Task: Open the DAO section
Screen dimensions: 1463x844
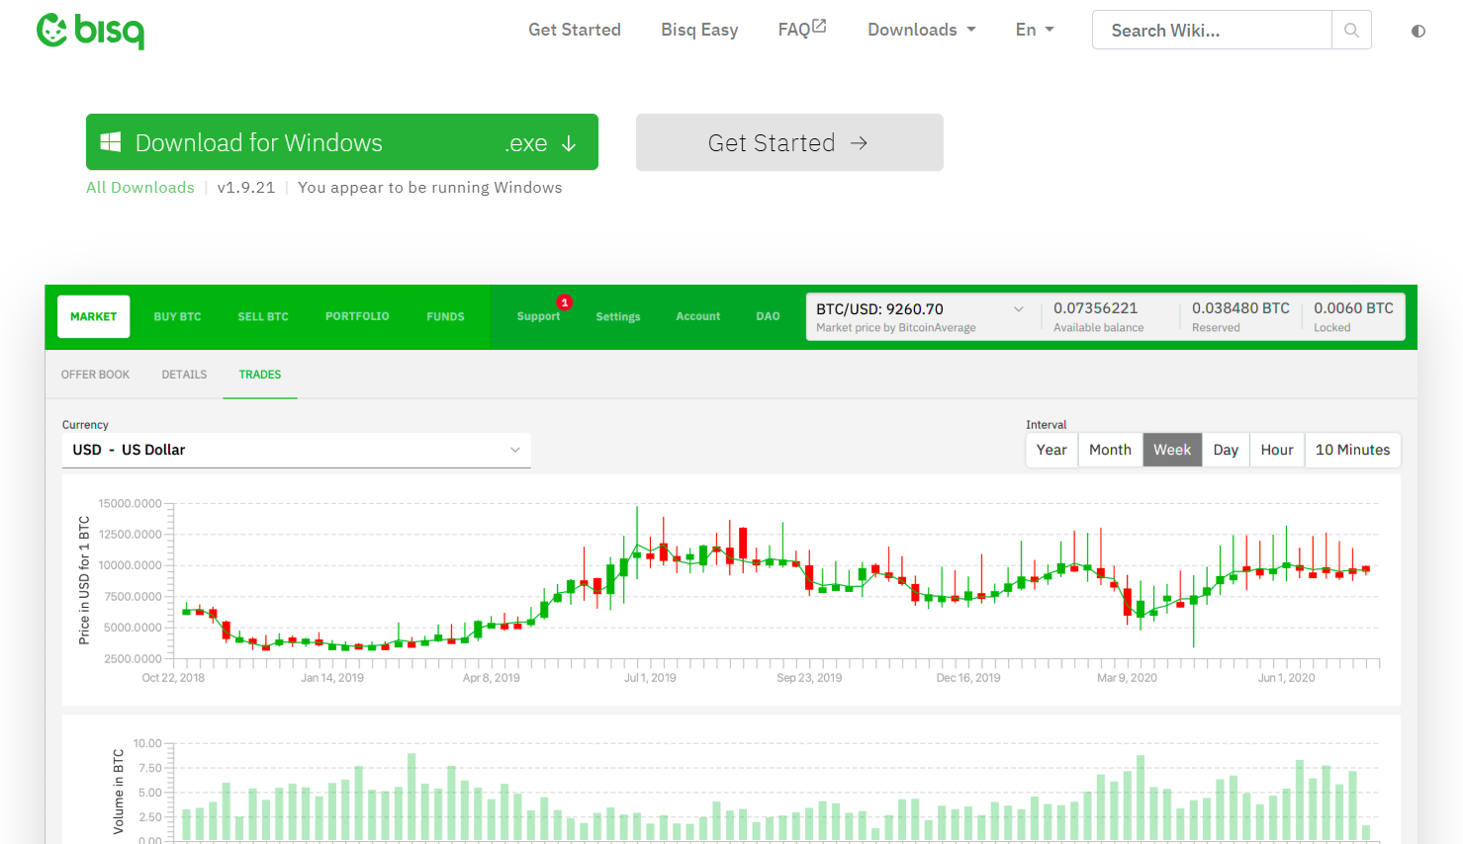Action: (769, 316)
